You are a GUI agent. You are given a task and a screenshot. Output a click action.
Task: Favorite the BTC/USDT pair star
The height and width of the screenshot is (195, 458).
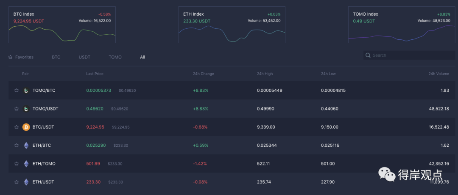[17, 127]
